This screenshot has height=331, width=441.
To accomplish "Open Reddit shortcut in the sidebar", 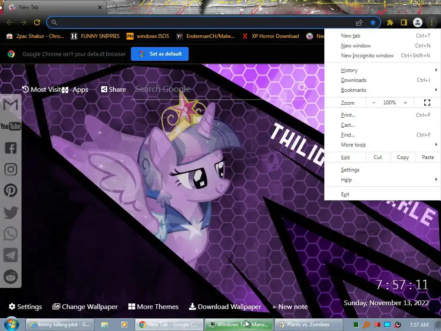I will point(11,277).
